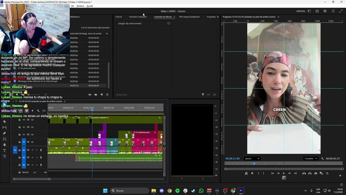The width and height of the screenshot is (346, 195).
Task: Solo the A2 audio track
Action: [37, 157]
